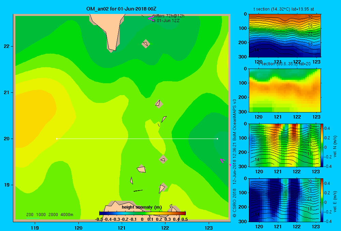This screenshot has height=231, width=341.
Task: Click the height anomaly color bar
Action: [x=143, y=213]
